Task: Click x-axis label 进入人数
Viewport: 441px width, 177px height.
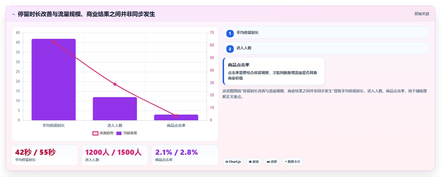Action: click(115, 125)
